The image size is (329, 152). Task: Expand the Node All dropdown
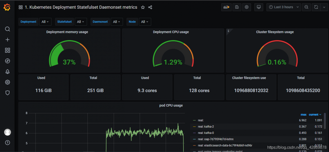(145, 22)
